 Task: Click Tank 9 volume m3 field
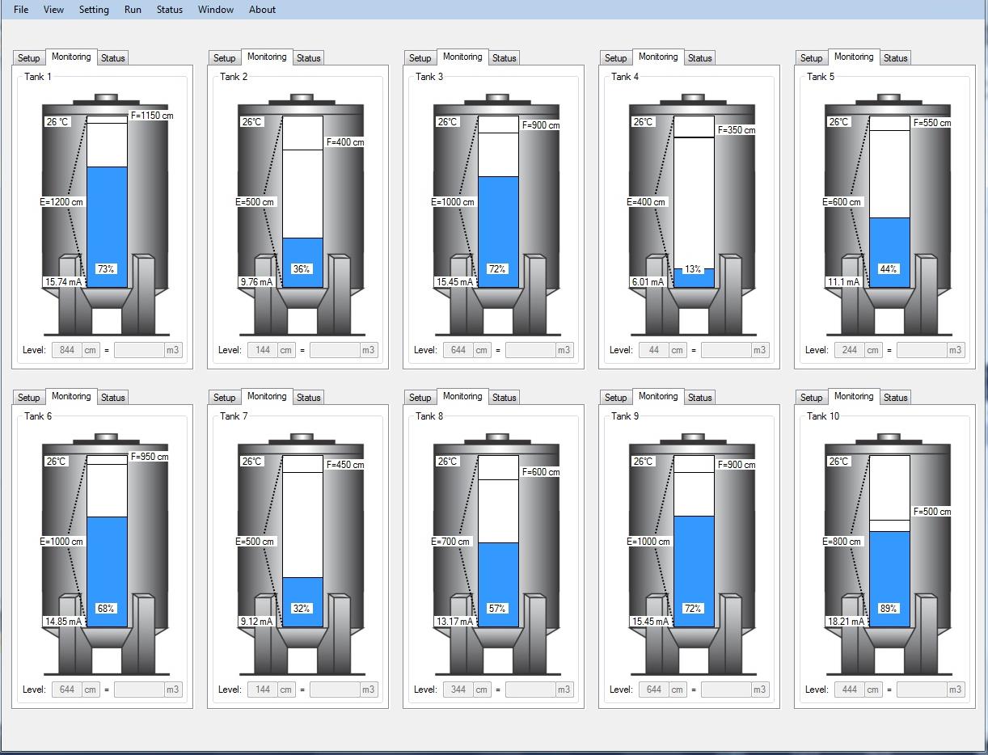pyautogui.click(x=725, y=690)
